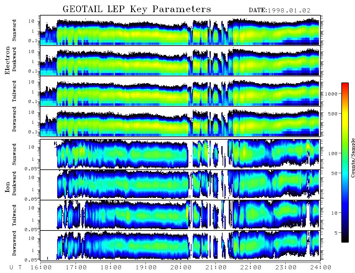Select the DATE:1998.01.02 label
The height and width of the screenshot is (273, 355).
(279, 11)
